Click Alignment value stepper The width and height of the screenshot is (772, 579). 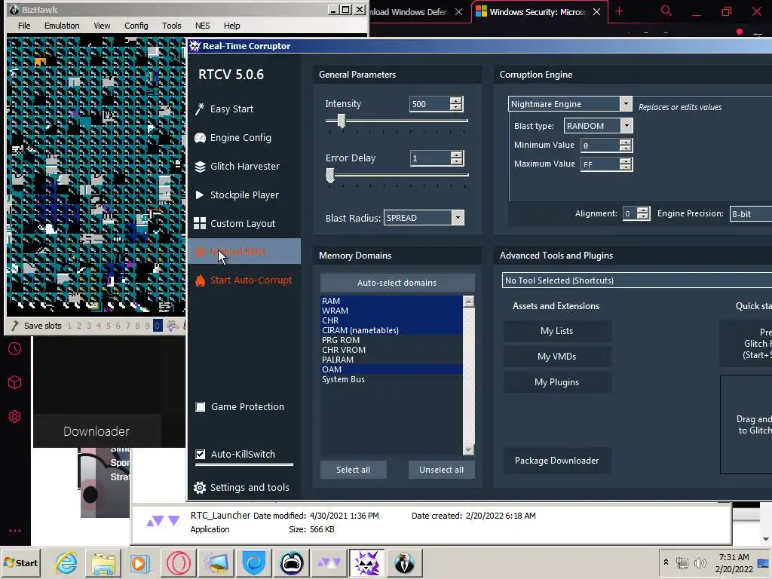click(x=642, y=213)
